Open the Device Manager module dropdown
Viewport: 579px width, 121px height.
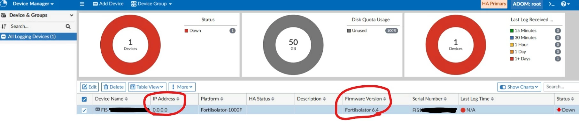[33, 4]
